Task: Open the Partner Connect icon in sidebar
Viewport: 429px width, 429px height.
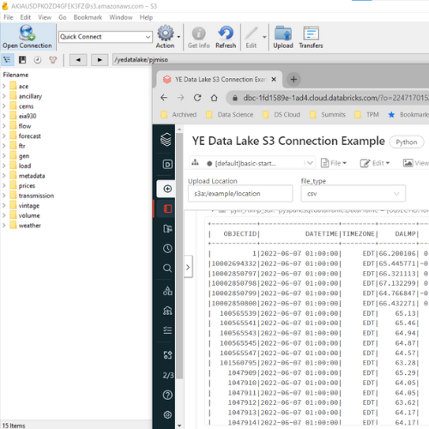Action: click(167, 355)
